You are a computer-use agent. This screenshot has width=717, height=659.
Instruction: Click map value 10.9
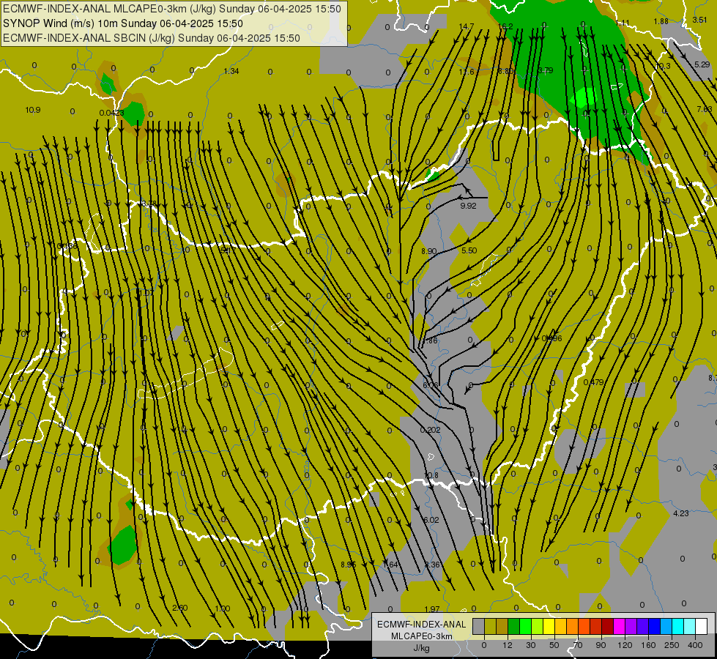click(33, 110)
